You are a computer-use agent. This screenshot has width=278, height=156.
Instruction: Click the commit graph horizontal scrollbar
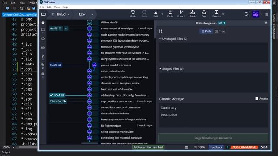click(89, 143)
